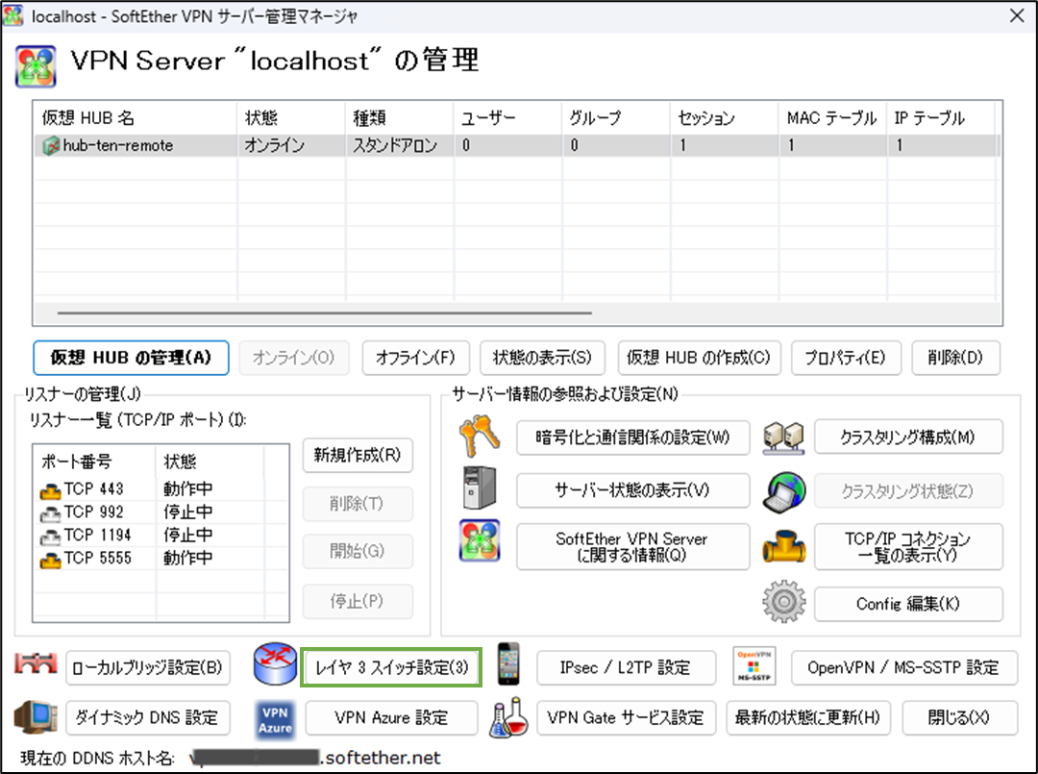Image resolution: width=1038 pixels, height=774 pixels.
Task: Open VPN Azure 設定
Action: [391, 717]
